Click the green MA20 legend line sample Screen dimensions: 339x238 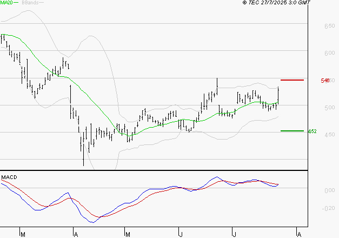point(17,3)
